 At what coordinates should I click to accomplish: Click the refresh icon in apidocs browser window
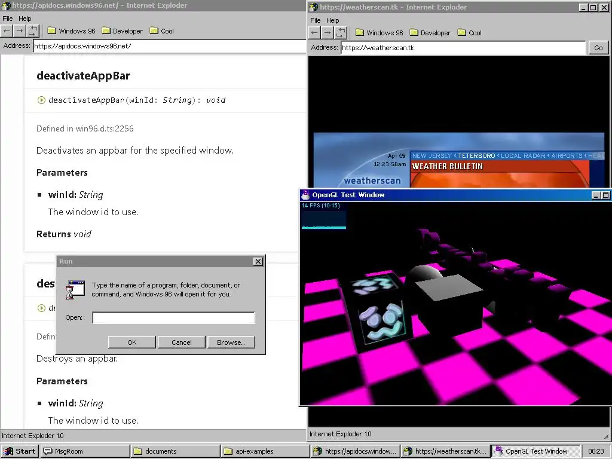point(33,31)
